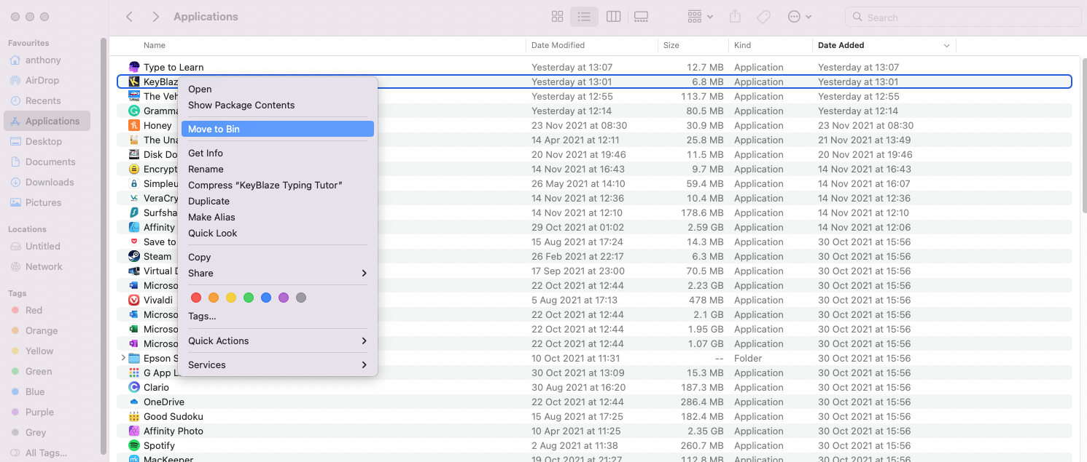The image size is (1087, 462).
Task: Open Recents in the sidebar
Action: (x=43, y=101)
